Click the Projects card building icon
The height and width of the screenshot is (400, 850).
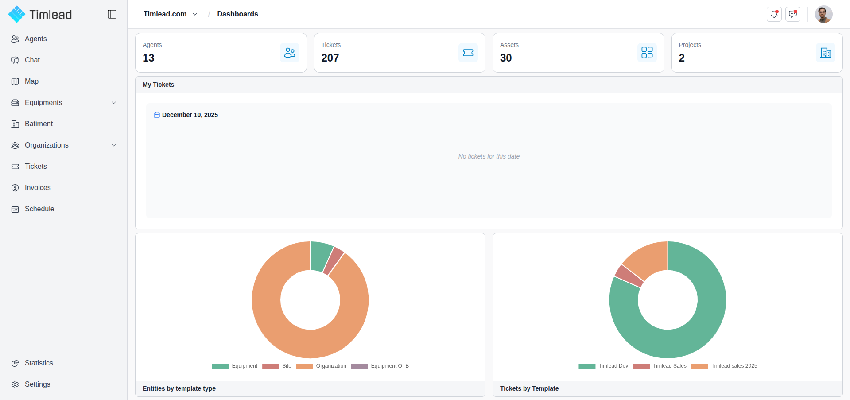825,53
